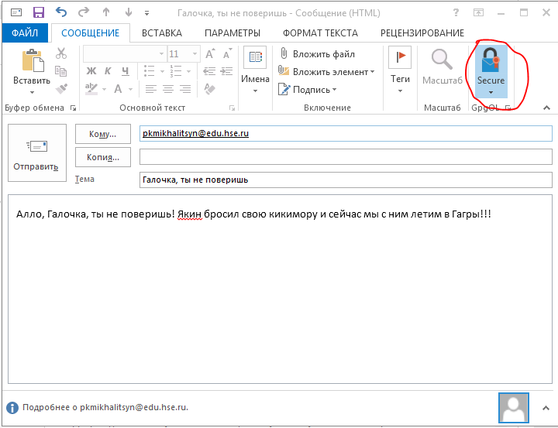Open the ФАЙЛ menu
Screen dimensions: 558x428
click(x=25, y=33)
